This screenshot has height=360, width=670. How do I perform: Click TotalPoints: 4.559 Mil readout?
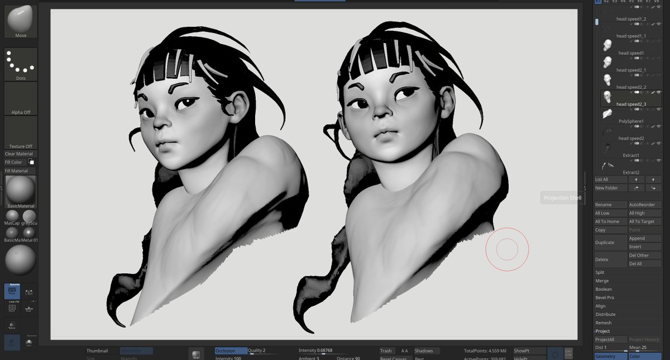pos(485,350)
